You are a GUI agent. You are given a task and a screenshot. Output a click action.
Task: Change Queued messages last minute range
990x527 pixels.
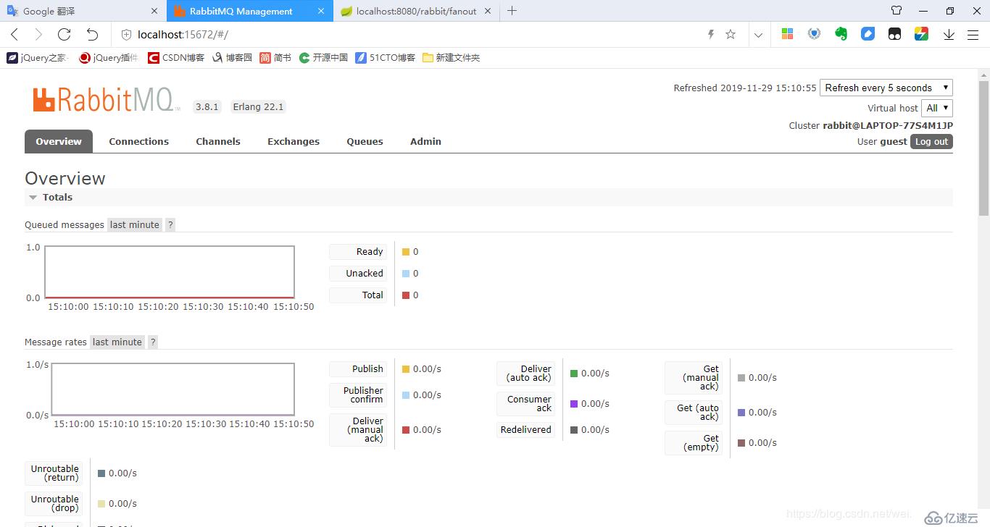134,225
